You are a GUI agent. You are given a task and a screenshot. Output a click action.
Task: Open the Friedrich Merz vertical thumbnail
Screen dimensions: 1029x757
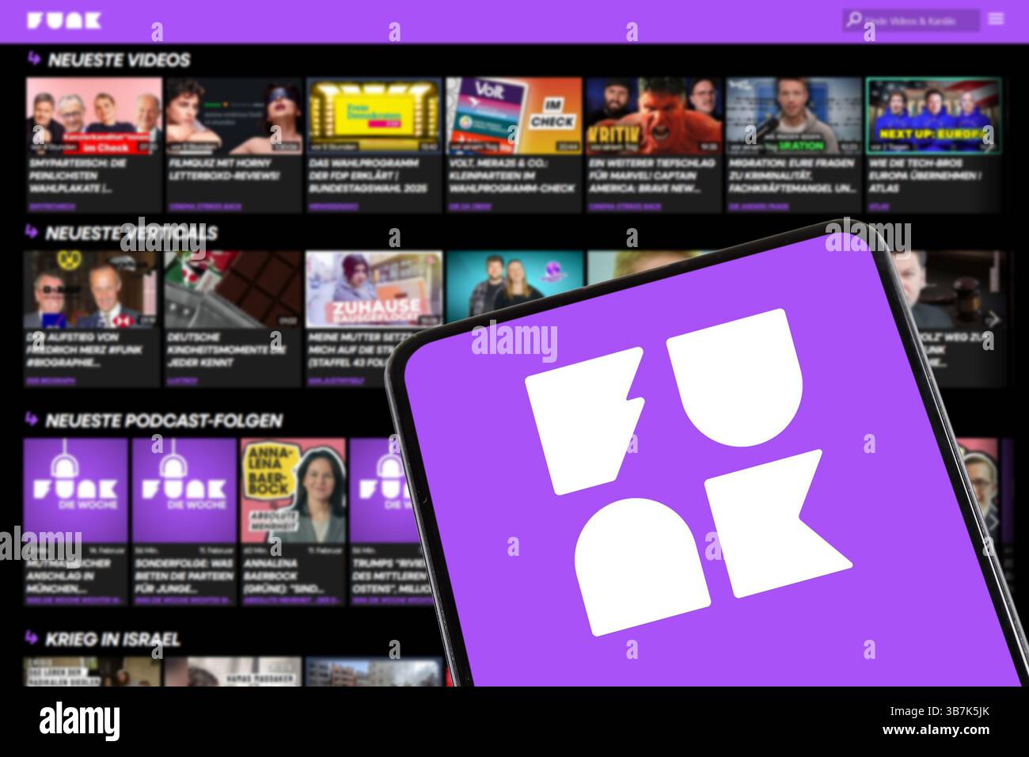(91, 290)
